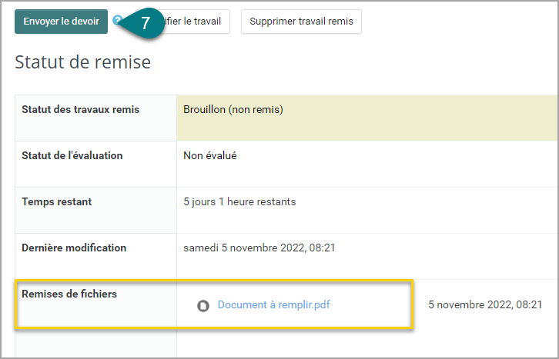The image size is (559, 359).
Task: Select the Statut des travaux remis label
Action: 80,109
